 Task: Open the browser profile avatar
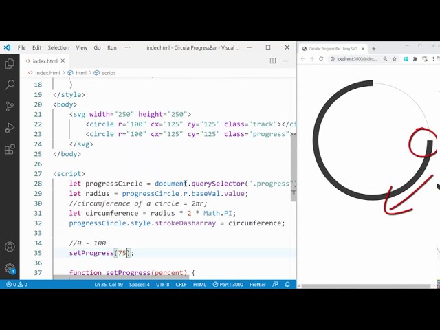[425, 58]
